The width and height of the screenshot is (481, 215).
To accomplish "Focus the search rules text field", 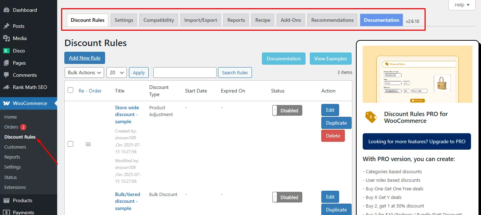I will (185, 72).
